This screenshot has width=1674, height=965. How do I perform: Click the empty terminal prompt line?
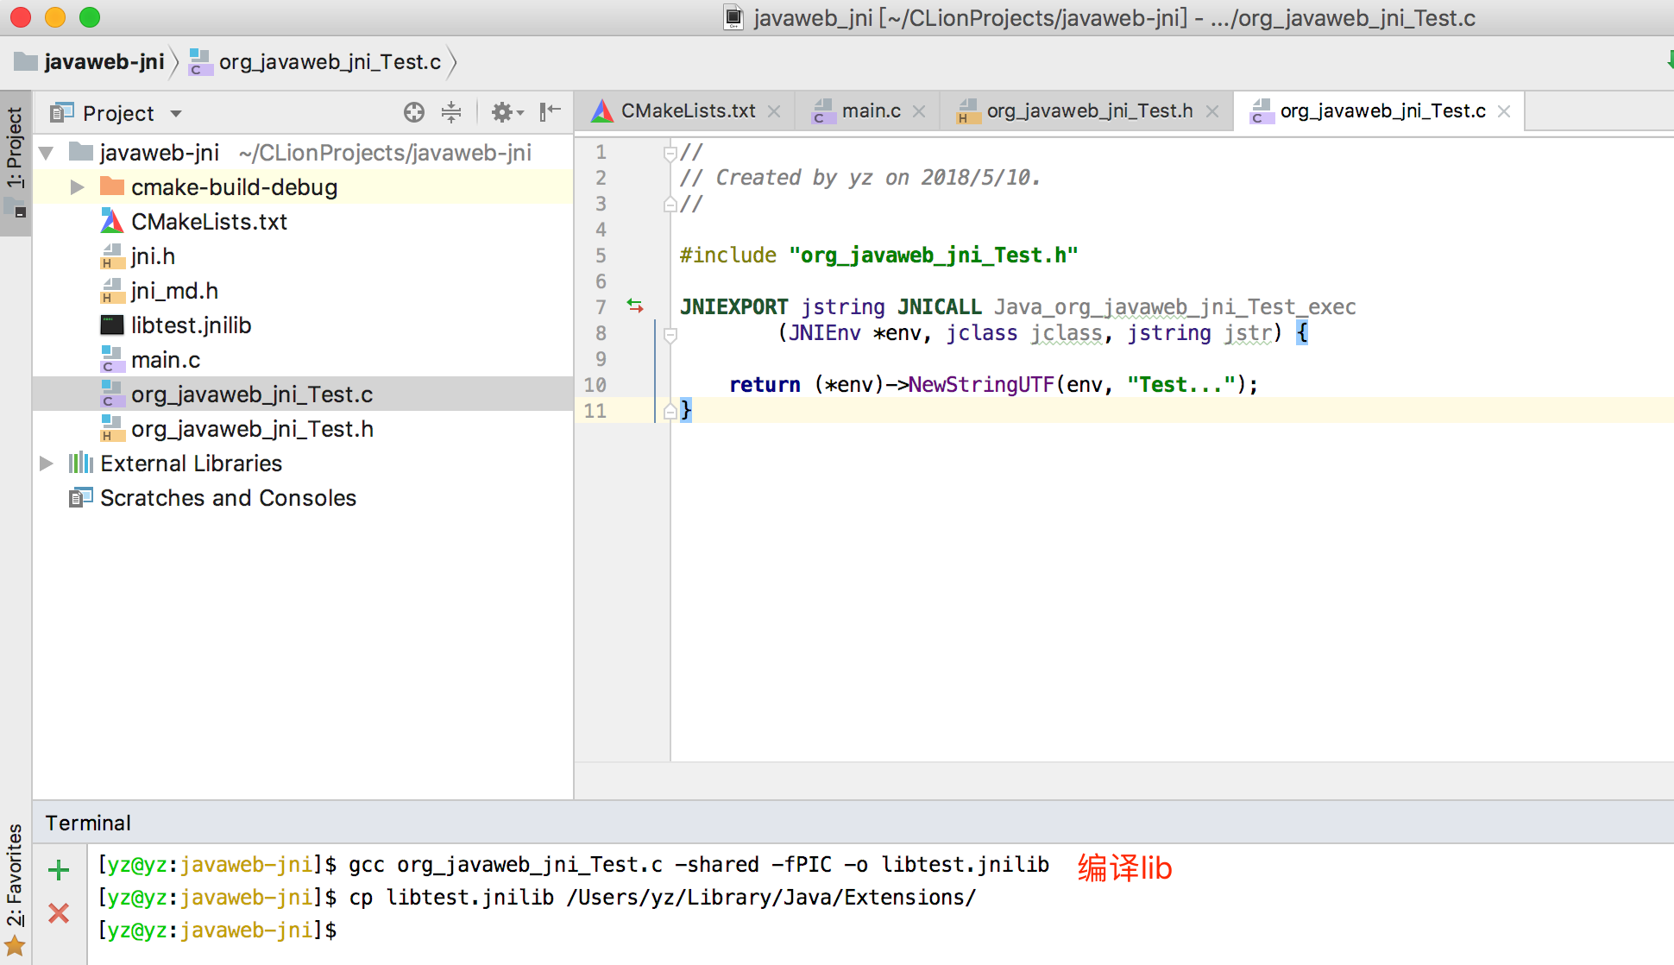point(218,930)
